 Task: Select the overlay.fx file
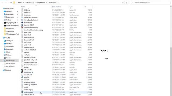[27, 55]
